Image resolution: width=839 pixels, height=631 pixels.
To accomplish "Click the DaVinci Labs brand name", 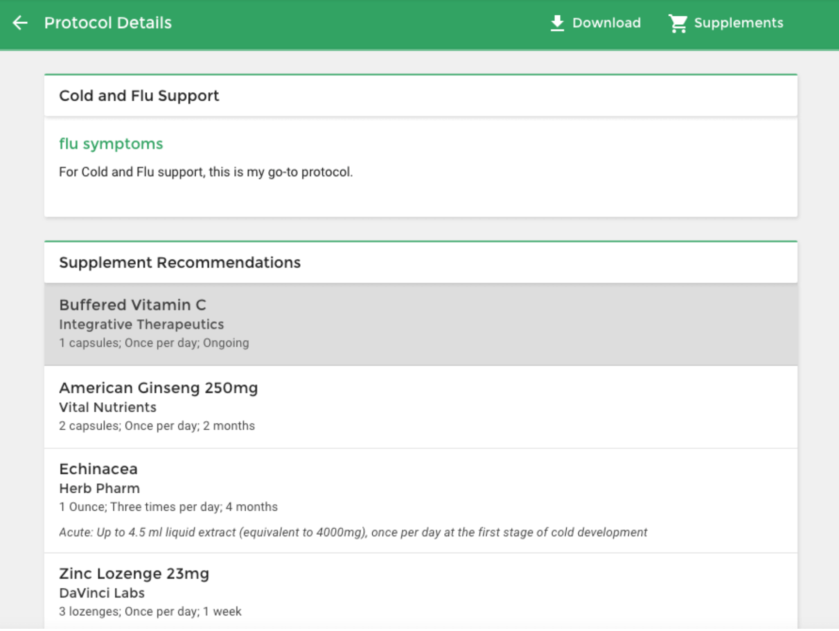I will 102,593.
